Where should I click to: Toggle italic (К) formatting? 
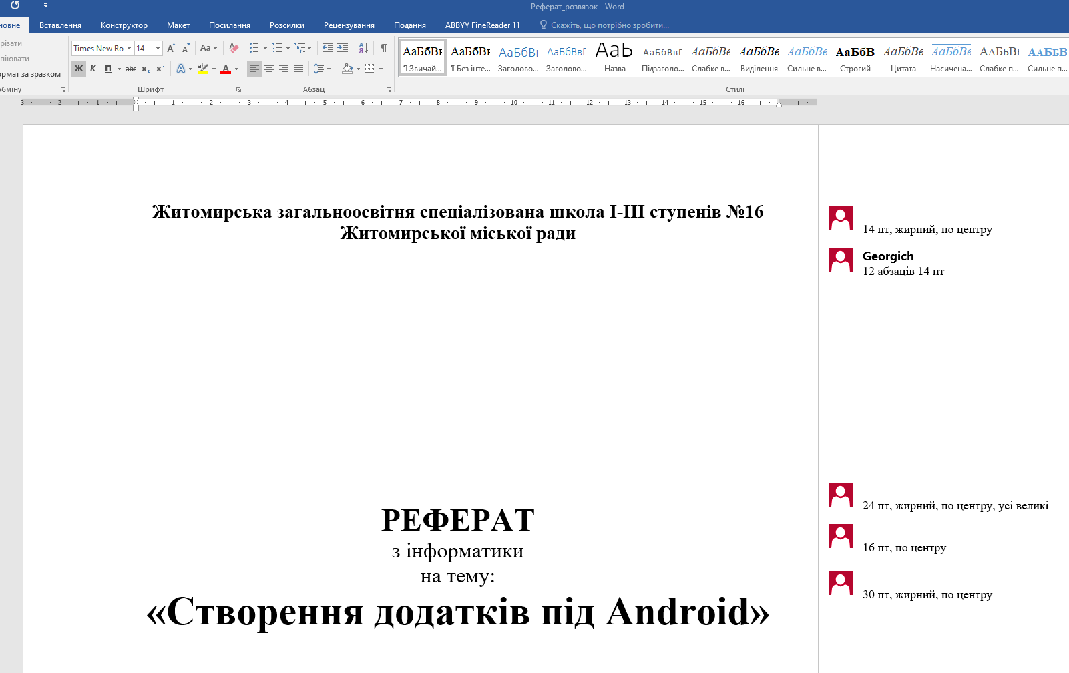coord(93,69)
